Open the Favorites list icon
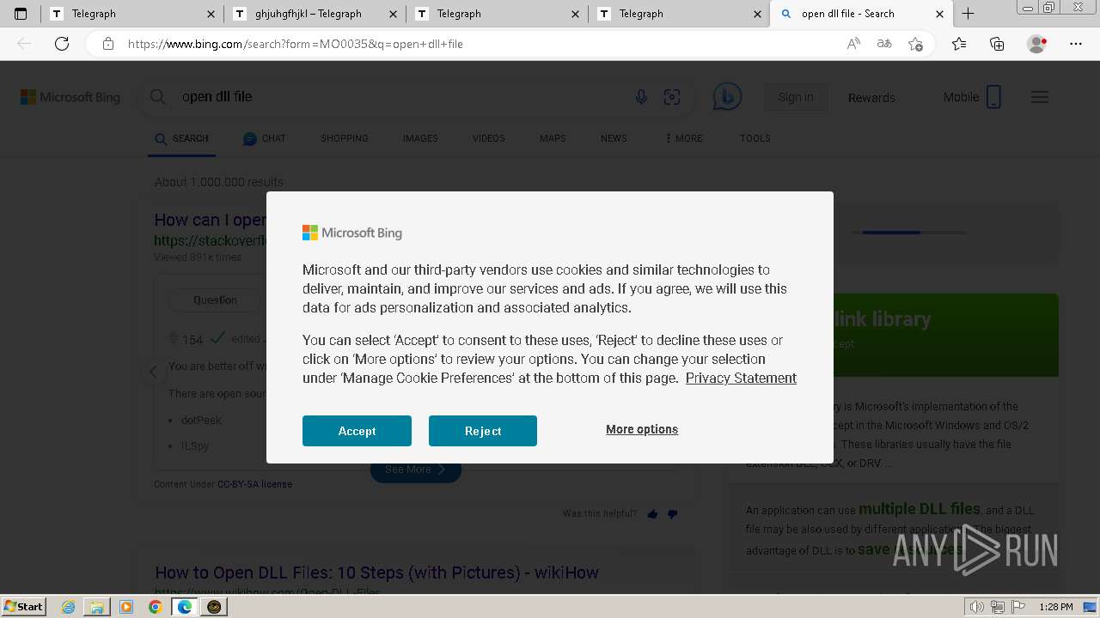This screenshot has width=1100, height=618. pyautogui.click(x=959, y=44)
